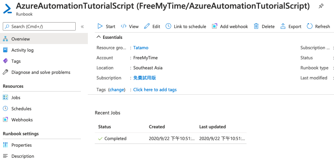
Task: Start the runbook via Start label
Action: point(110,27)
